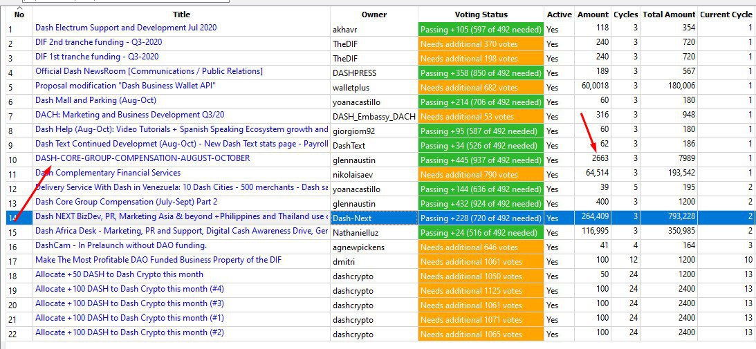Open Make The Most Profitable DAO Funded Business proposal
The height and width of the screenshot is (349, 756).
pyautogui.click(x=158, y=260)
